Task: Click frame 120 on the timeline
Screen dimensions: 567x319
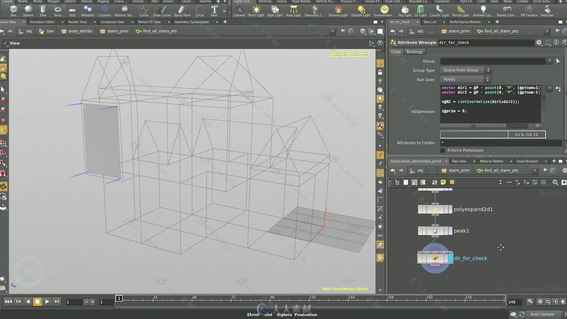Action: pos(312,300)
